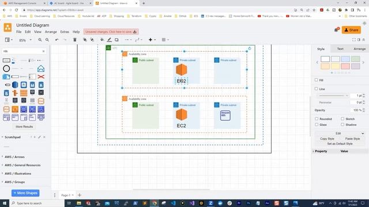369x207 pixels.
Task: Undo the last action
Action: coord(57,40)
